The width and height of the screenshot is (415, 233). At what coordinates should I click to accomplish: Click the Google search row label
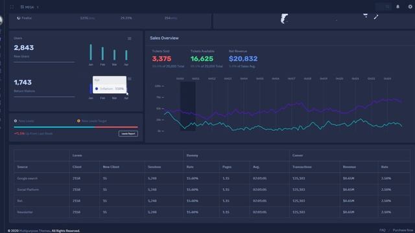coord(27,179)
